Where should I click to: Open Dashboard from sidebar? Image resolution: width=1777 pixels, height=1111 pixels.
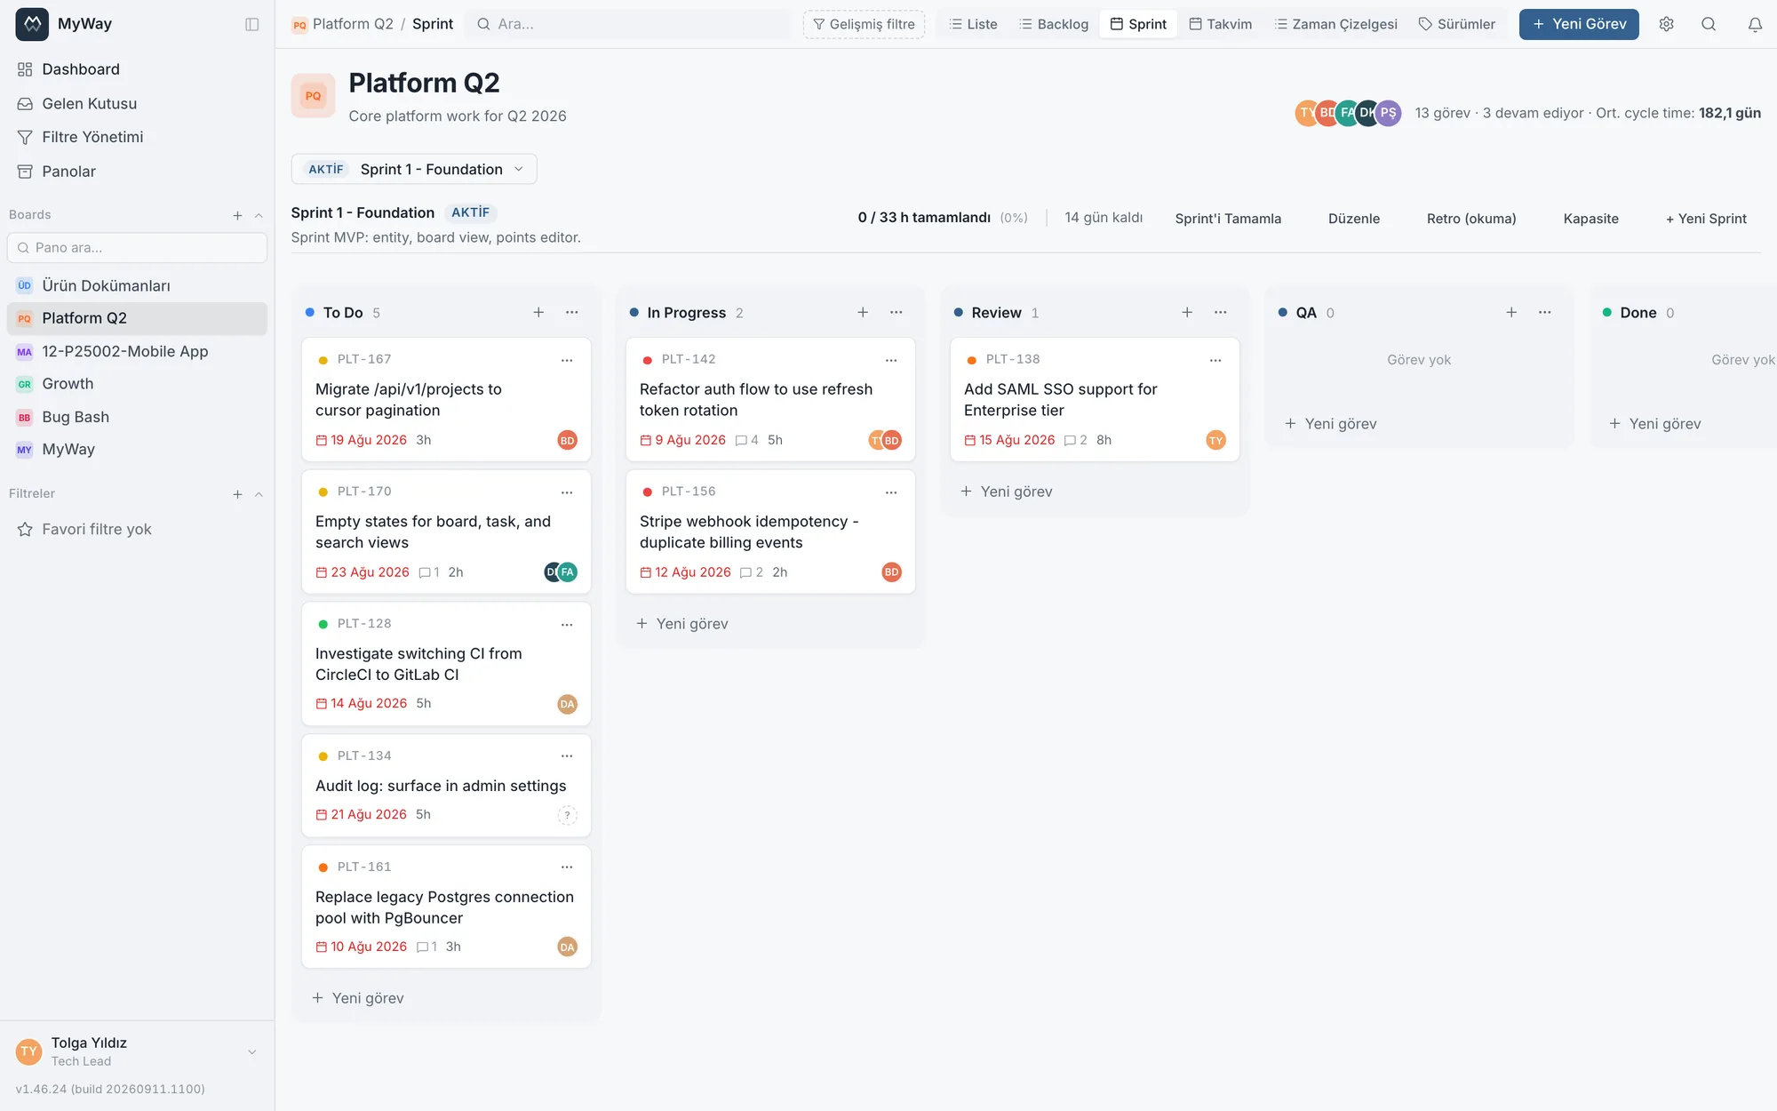pos(137,69)
